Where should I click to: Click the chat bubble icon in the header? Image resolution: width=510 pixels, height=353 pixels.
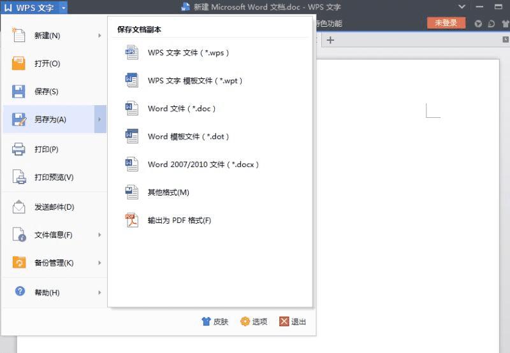(x=491, y=24)
